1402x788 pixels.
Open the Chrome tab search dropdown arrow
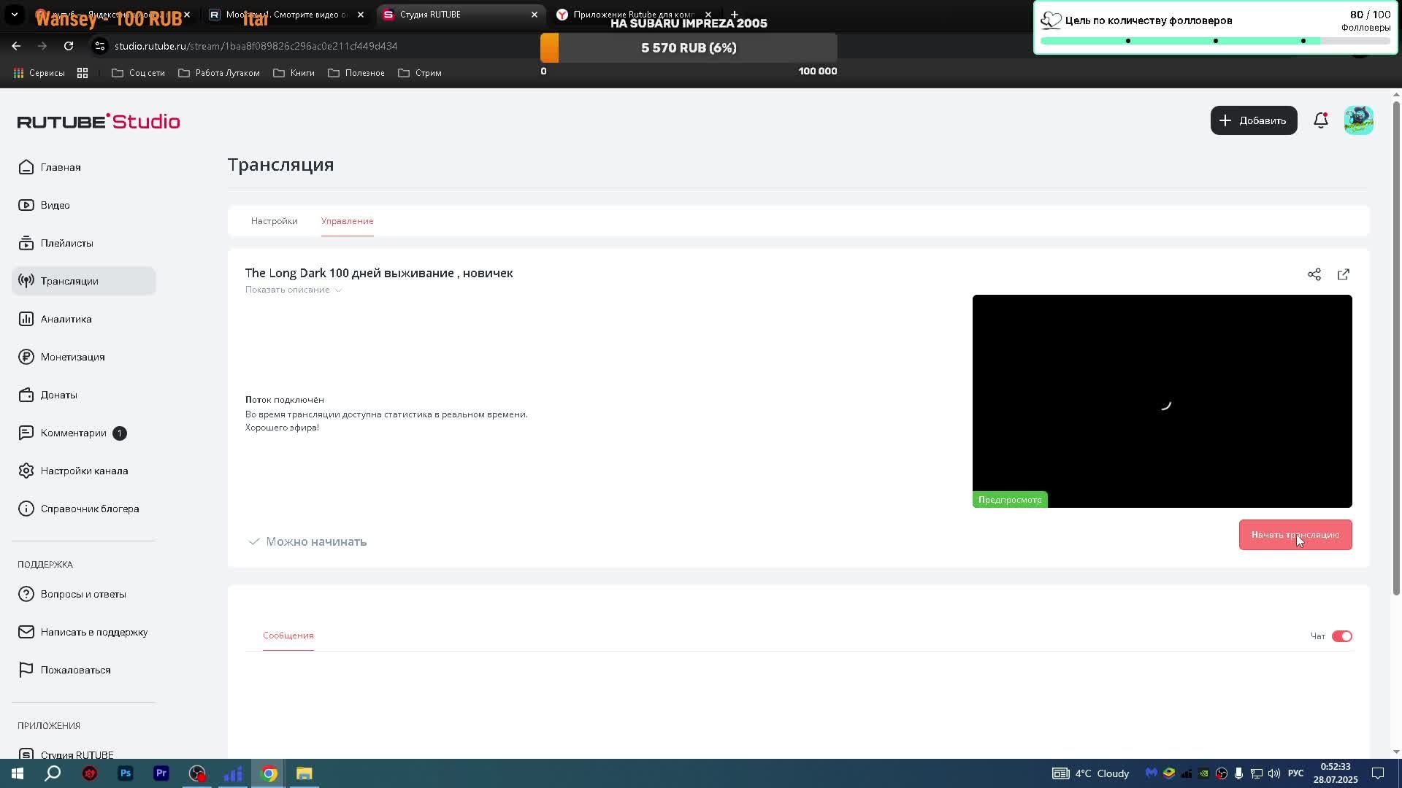point(14,15)
